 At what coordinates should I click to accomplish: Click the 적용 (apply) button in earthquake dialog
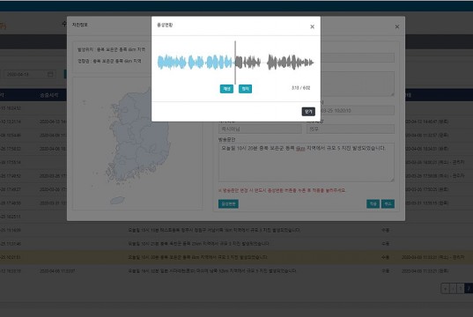click(373, 204)
